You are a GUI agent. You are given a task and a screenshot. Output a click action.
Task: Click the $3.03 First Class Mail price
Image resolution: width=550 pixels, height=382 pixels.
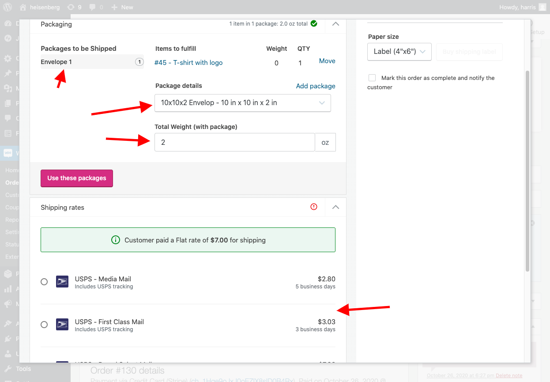[327, 322]
